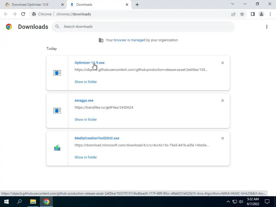Click the 'browser is managed' link
This screenshot has height=207, width=276.
tap(129, 40)
